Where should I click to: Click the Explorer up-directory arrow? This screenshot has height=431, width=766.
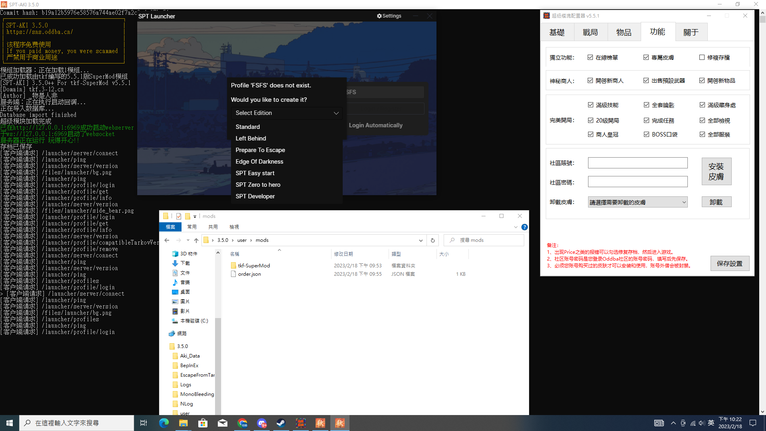[196, 240]
